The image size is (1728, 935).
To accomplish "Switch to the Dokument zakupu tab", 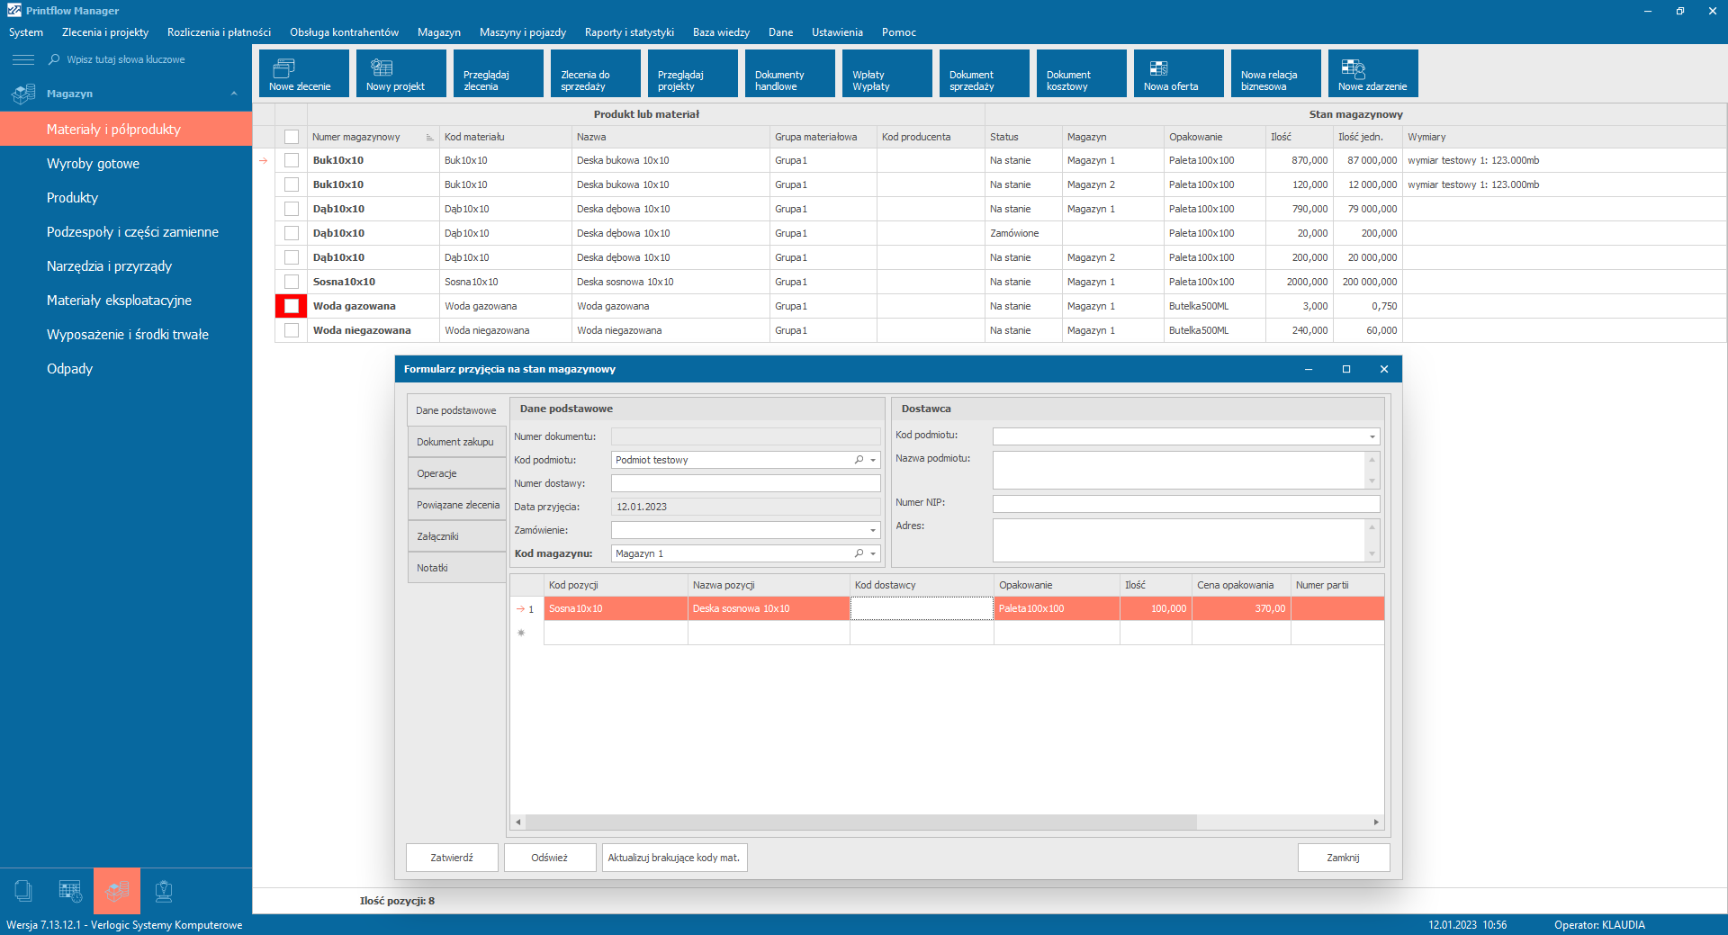I will point(455,442).
